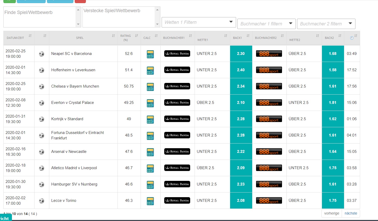Click 888sport logo in Chelsea v Bayern row
Viewport: 378px width, 221px height.
tap(269, 86)
